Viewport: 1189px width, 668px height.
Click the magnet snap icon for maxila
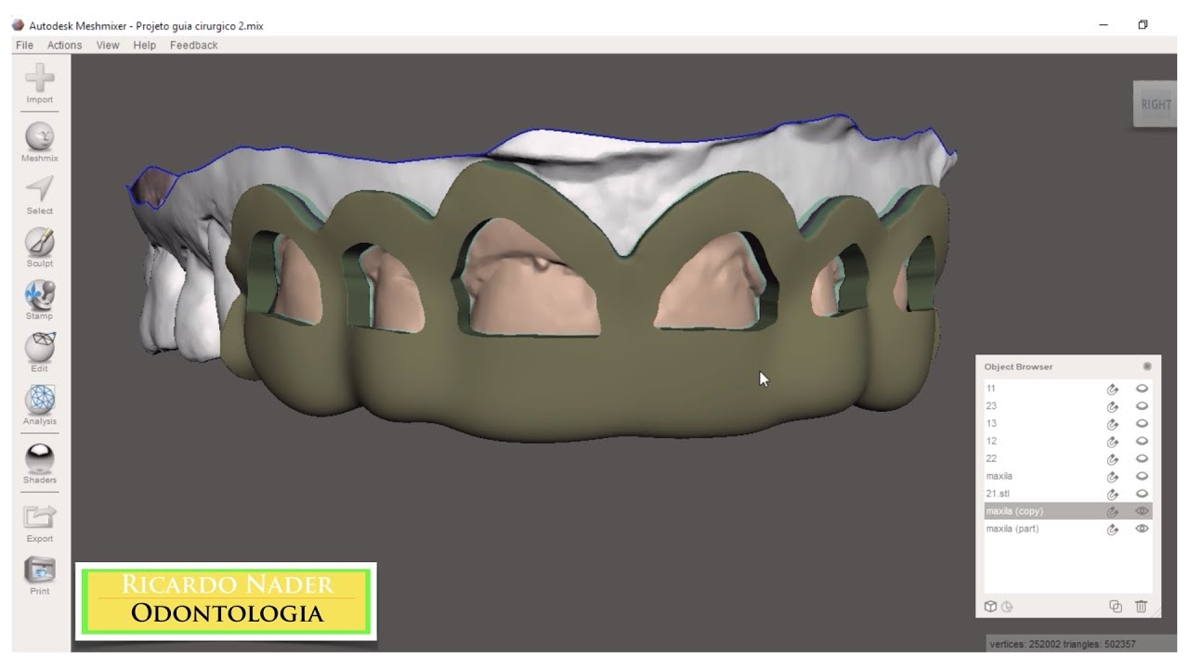1113,477
